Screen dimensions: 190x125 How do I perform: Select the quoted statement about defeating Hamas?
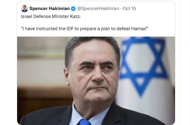84,29
